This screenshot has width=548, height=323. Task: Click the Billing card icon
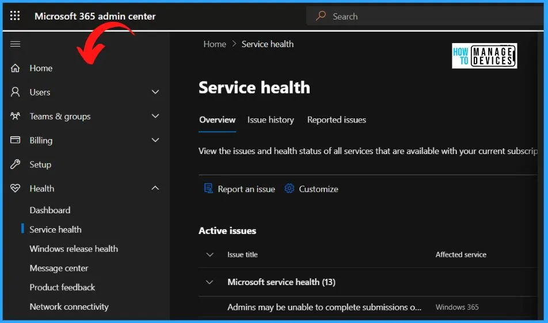click(15, 140)
